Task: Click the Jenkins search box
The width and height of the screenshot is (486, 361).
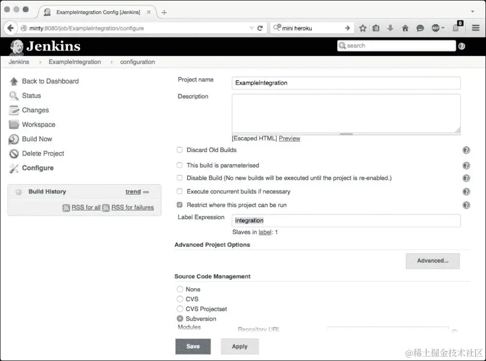Action: pos(397,46)
